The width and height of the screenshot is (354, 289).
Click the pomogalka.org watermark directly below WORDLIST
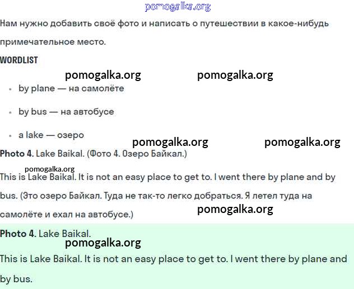(103, 75)
